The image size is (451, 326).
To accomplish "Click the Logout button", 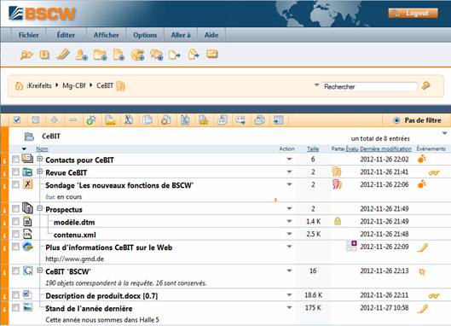I will (x=413, y=14).
